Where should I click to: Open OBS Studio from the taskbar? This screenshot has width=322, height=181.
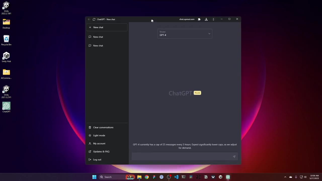(x=169, y=177)
